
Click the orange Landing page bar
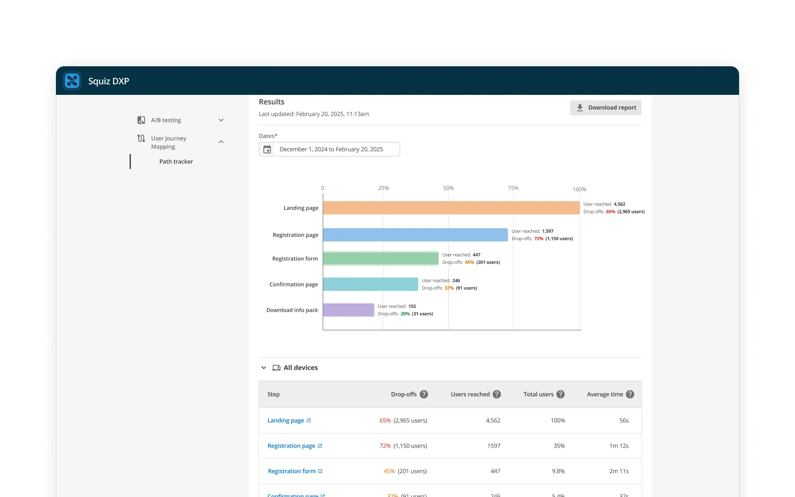pyautogui.click(x=450, y=208)
